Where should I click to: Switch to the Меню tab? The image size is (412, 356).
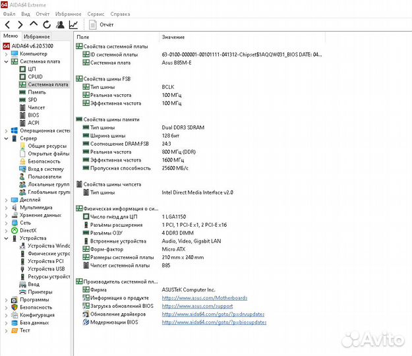(11, 36)
